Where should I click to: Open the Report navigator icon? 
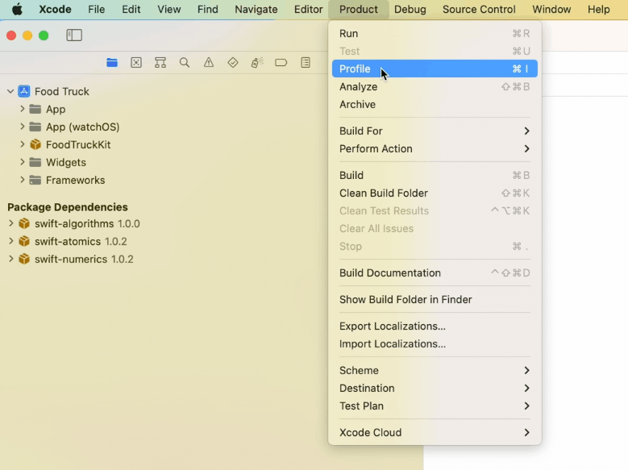pos(306,63)
